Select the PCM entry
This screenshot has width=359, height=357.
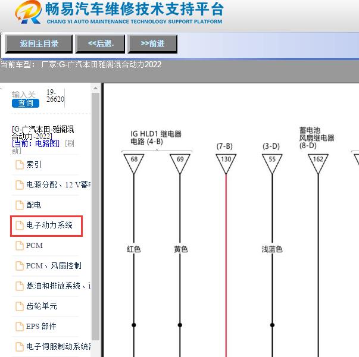(35, 246)
